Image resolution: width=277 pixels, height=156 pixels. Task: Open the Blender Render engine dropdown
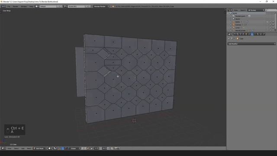point(101,6)
